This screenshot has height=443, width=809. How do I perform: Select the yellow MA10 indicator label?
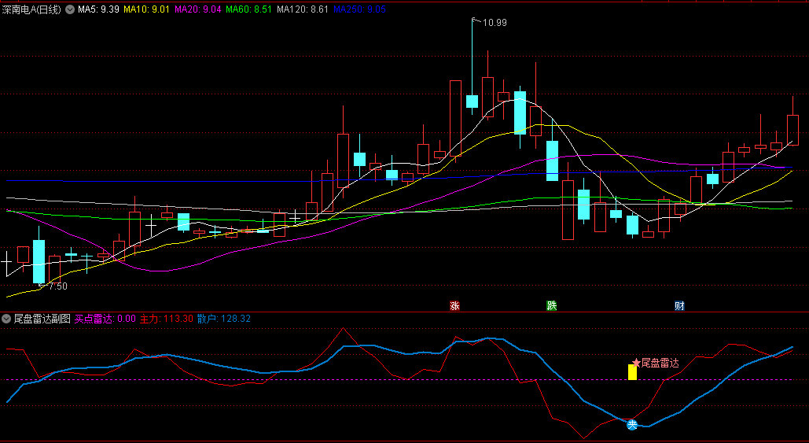147,9
